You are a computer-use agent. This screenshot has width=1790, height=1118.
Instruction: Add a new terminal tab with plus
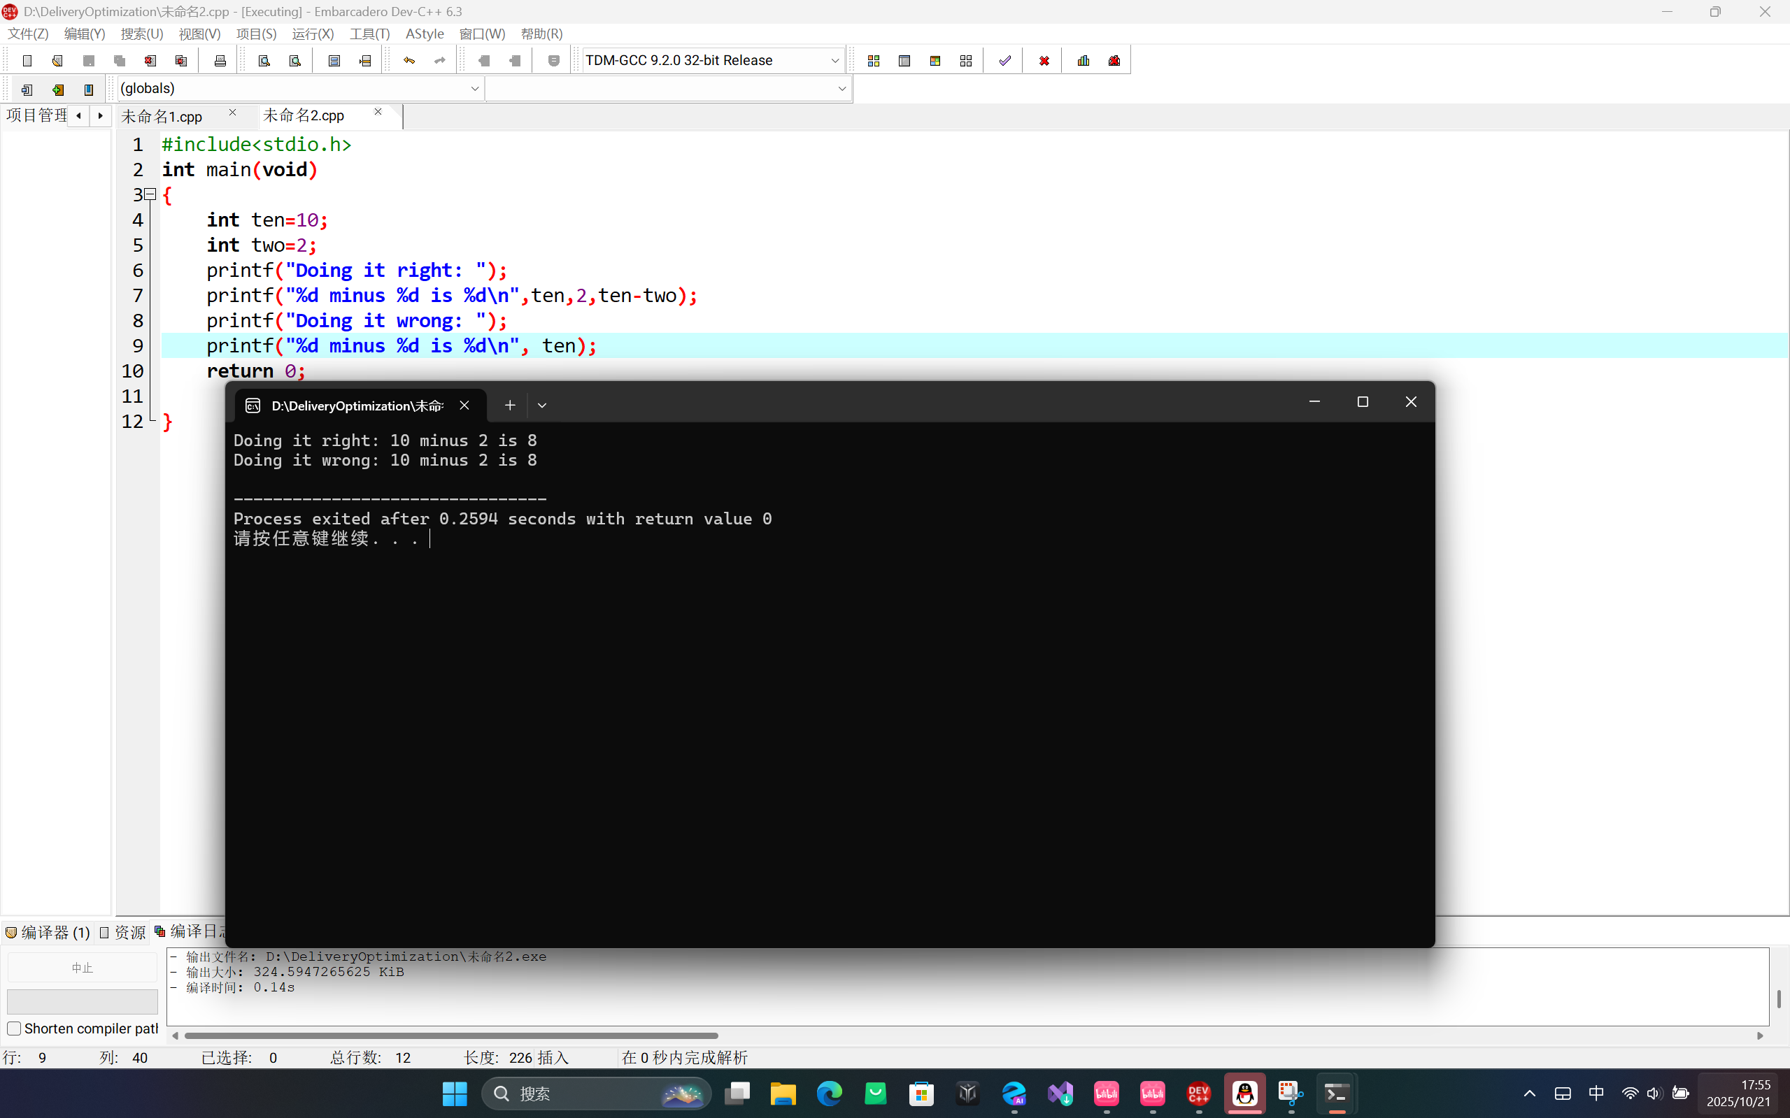[x=510, y=406]
